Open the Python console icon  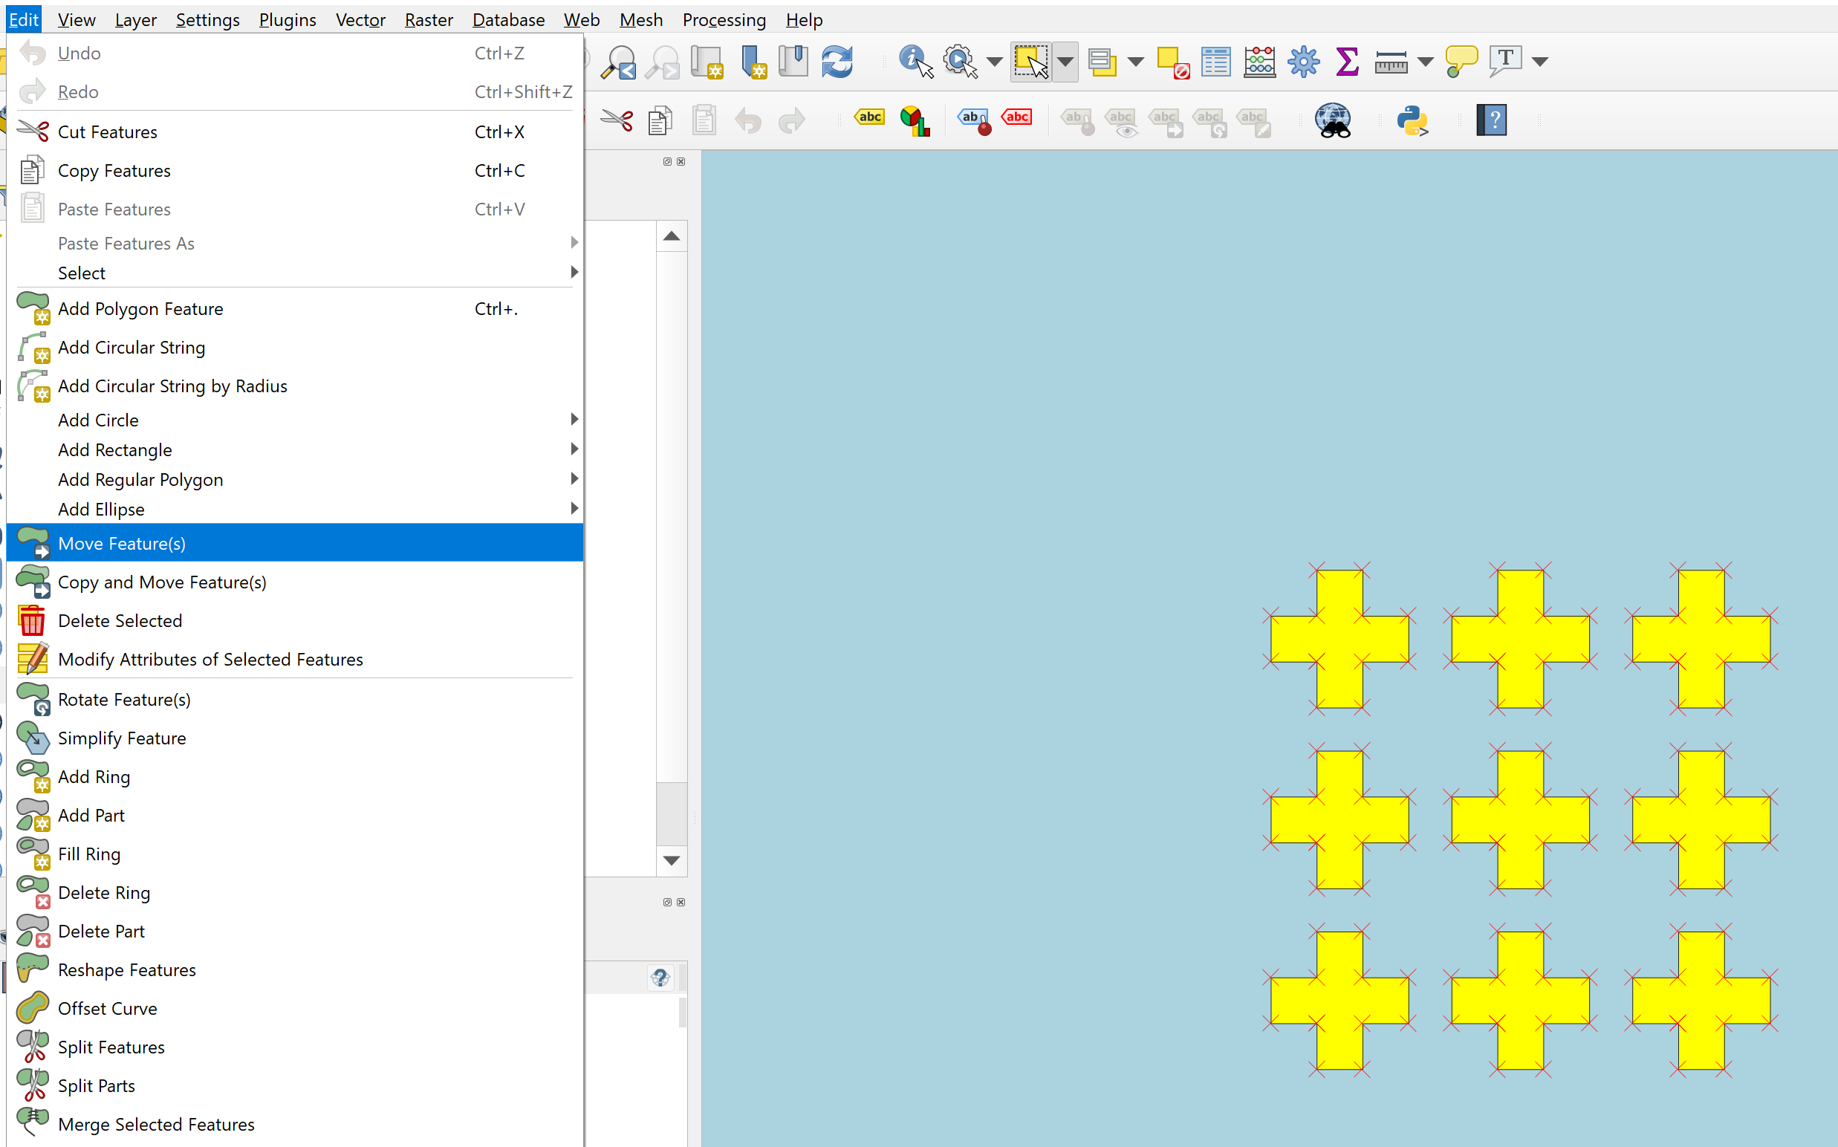[1412, 120]
